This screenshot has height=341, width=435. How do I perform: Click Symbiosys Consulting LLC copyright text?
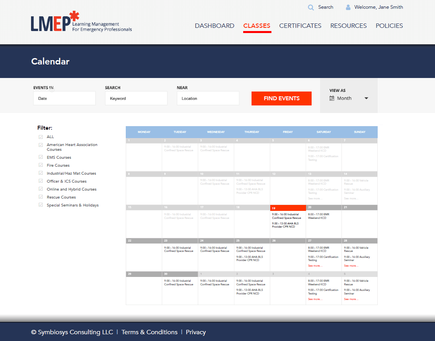pyautogui.click(x=72, y=332)
